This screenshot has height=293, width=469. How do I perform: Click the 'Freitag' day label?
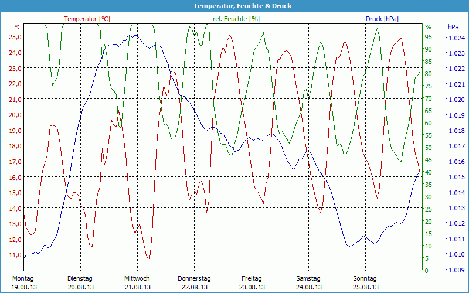click(252, 279)
